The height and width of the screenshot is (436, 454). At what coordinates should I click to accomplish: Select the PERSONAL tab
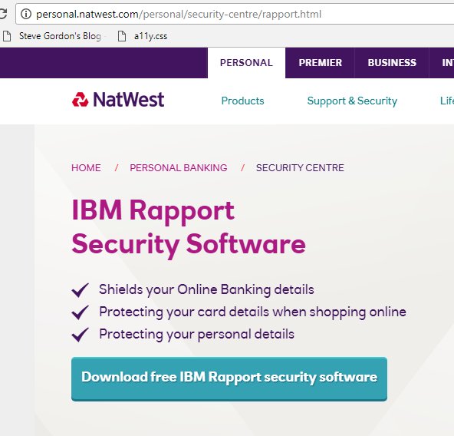click(x=246, y=63)
